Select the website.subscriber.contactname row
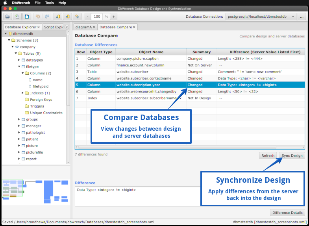309x226 pixels. (190, 78)
